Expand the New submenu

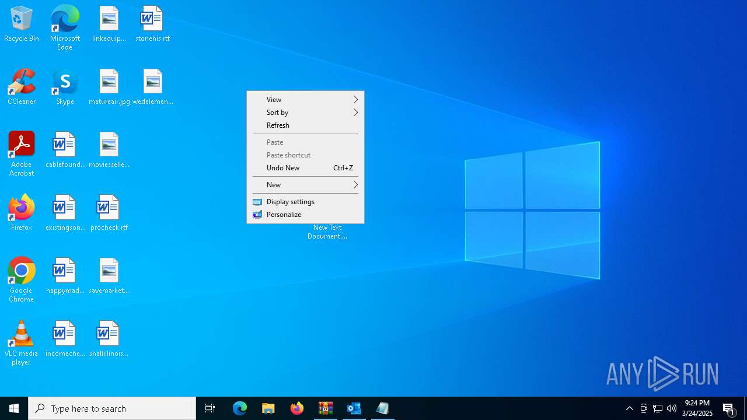(305, 185)
